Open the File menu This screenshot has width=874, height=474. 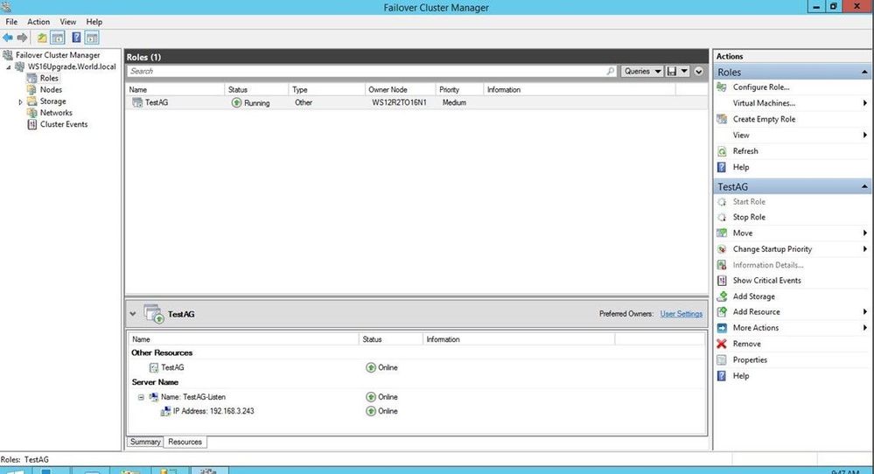[11, 22]
